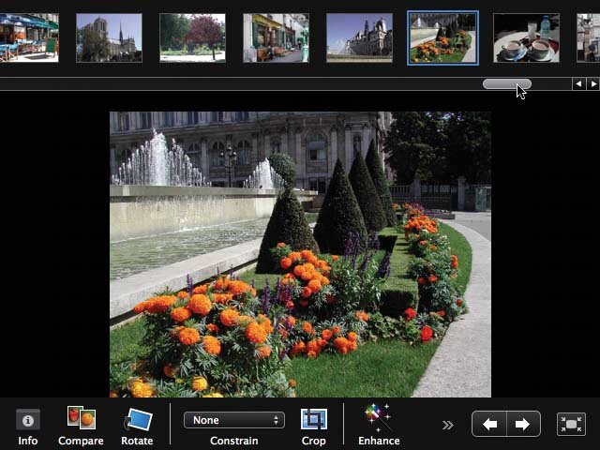The image size is (600, 450).
Task: Select the cathedral thumbnail
Action: point(109,37)
